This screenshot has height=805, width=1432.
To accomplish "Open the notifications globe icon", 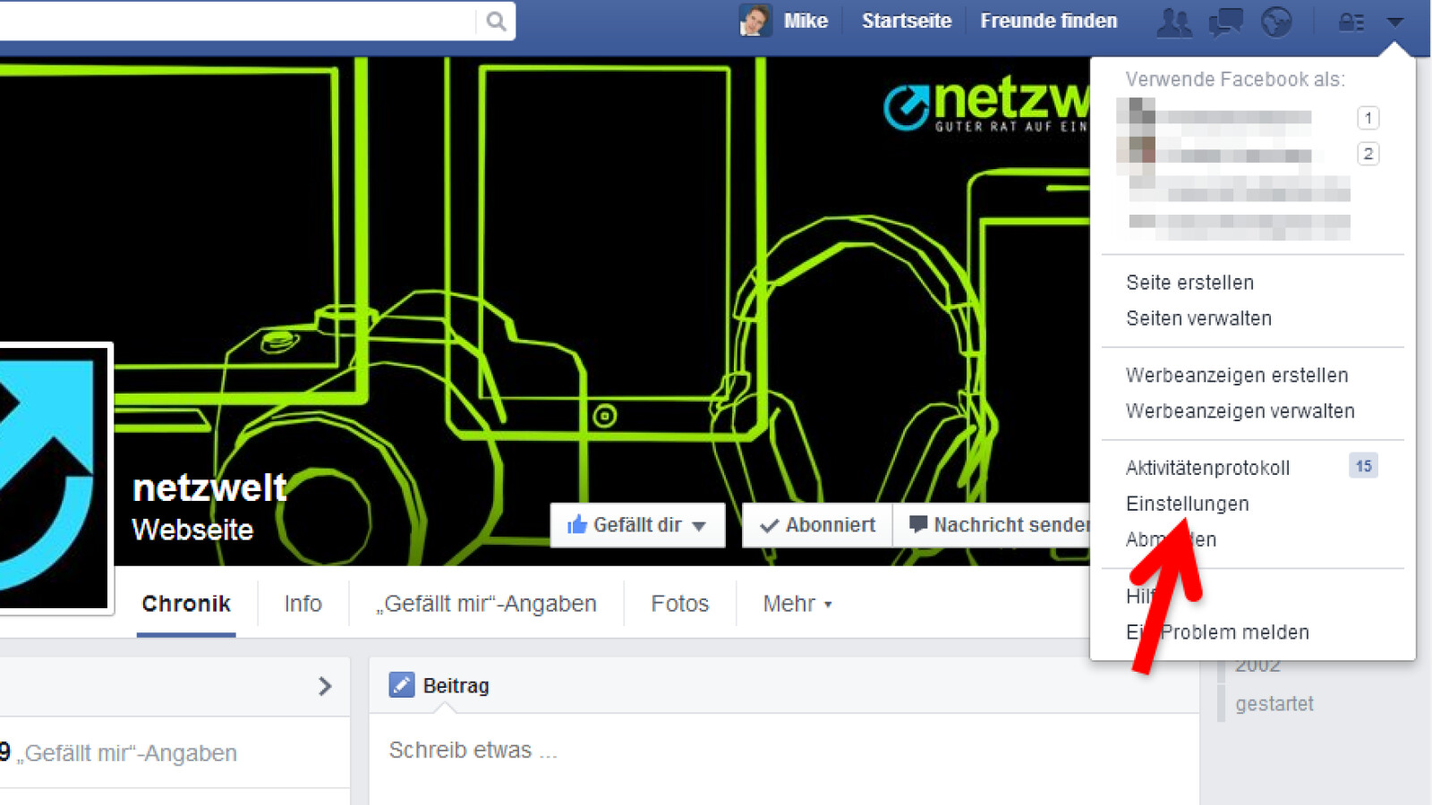I will (1276, 22).
